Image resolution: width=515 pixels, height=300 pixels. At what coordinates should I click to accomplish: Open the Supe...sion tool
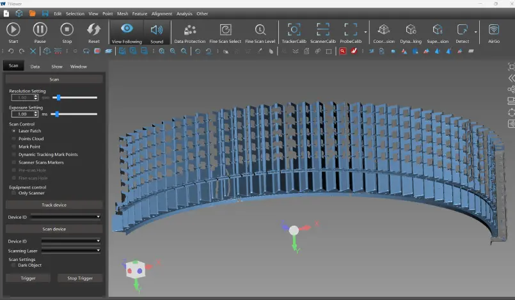click(x=438, y=33)
